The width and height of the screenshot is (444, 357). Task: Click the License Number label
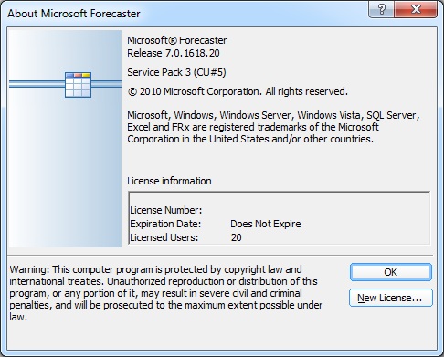pyautogui.click(x=166, y=210)
